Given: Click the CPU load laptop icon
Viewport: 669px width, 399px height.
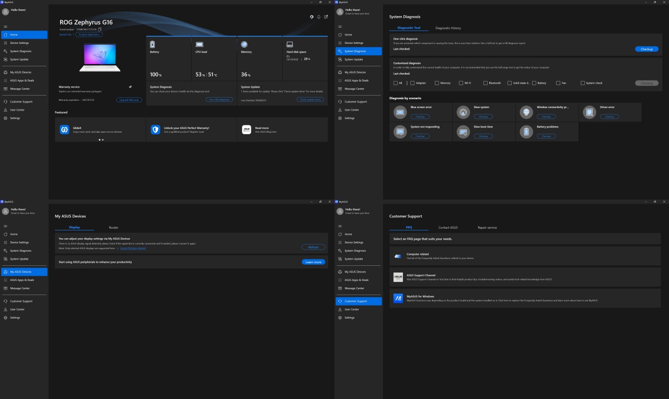Looking at the screenshot, I should (x=199, y=44).
